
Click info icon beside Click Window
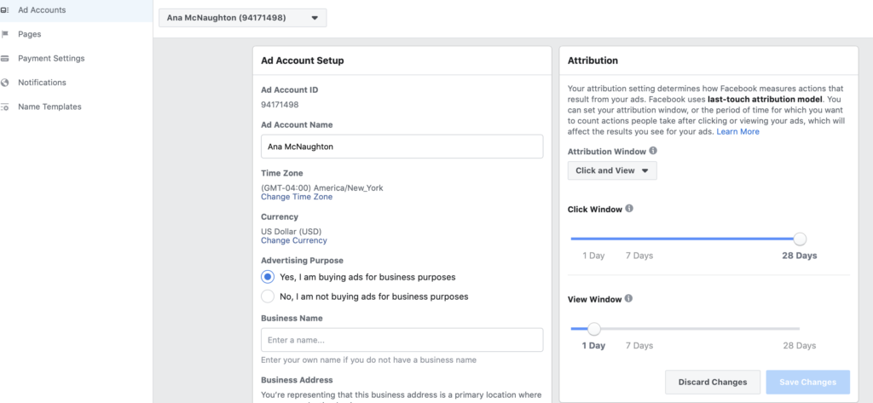(x=629, y=209)
